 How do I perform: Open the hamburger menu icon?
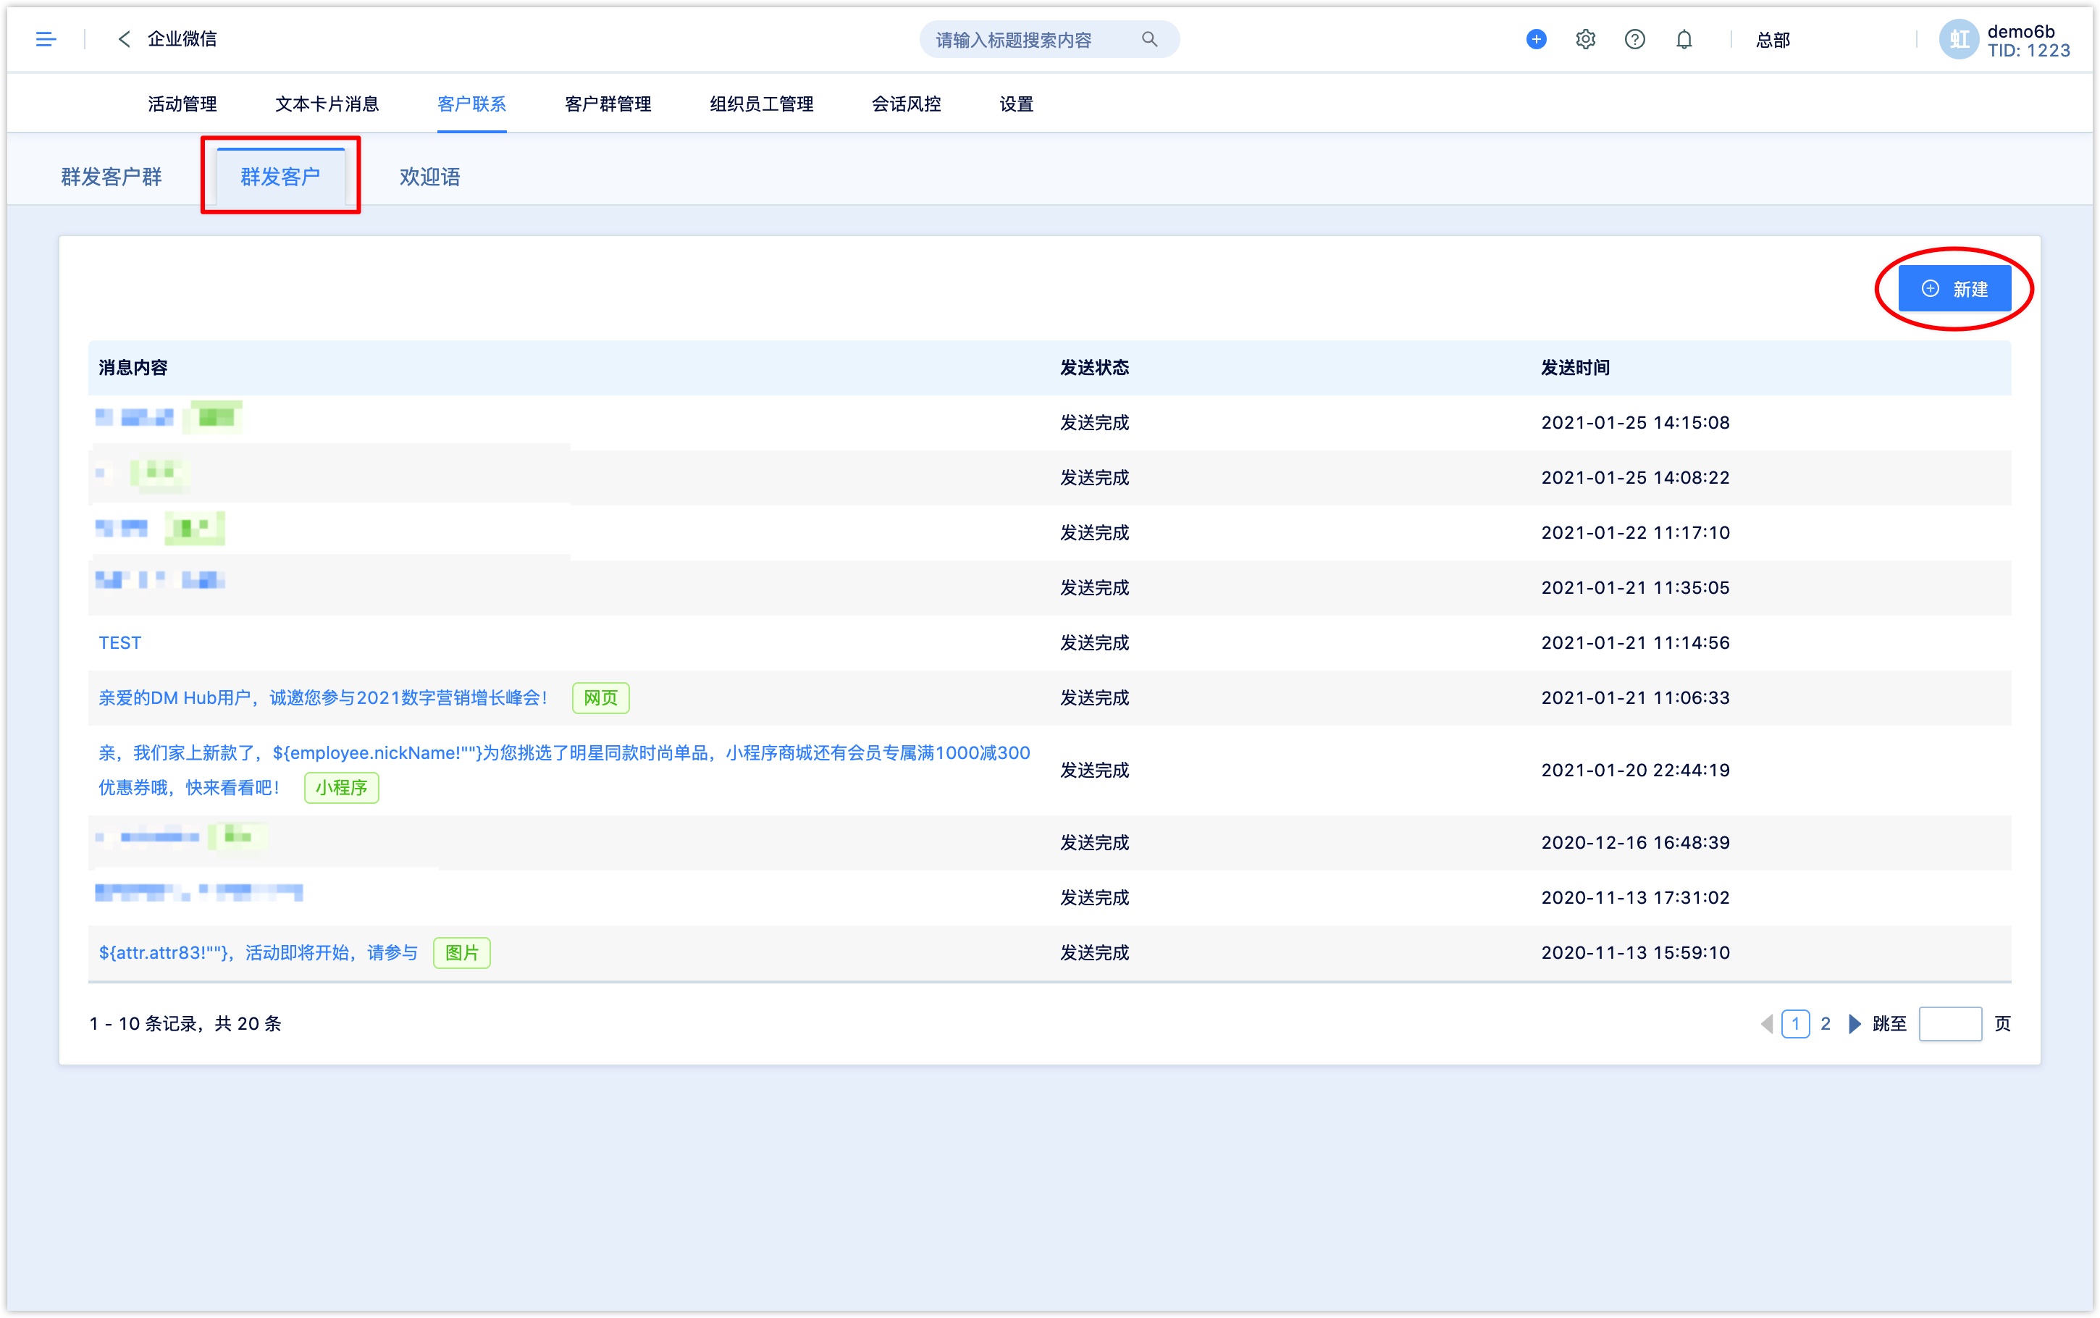click(x=46, y=39)
